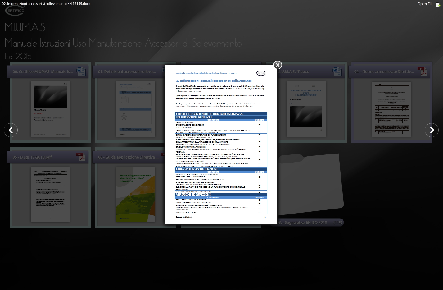Viewport: 443px width, 290px height.
Task: Select the '00. Certifico MIUMAS Manuale' title bar
Action: pos(43,71)
